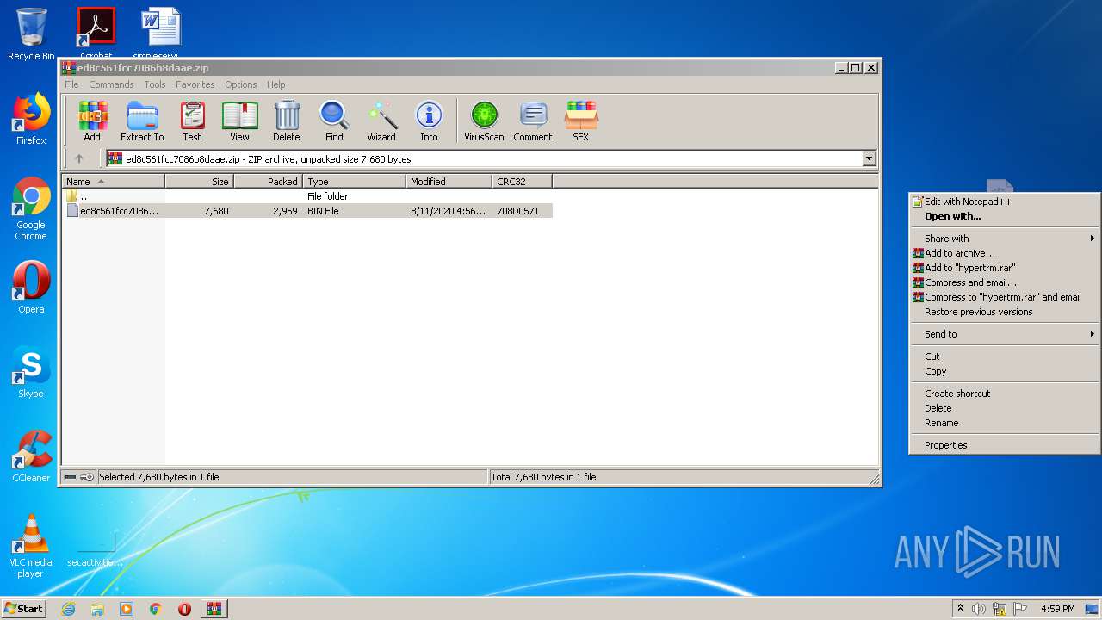The image size is (1102, 620).
Task: Sort by the CRC32 column header
Action: [x=522, y=181]
